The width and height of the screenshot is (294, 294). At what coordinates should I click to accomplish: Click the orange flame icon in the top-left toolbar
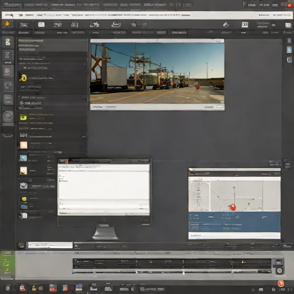pyautogui.click(x=7, y=24)
